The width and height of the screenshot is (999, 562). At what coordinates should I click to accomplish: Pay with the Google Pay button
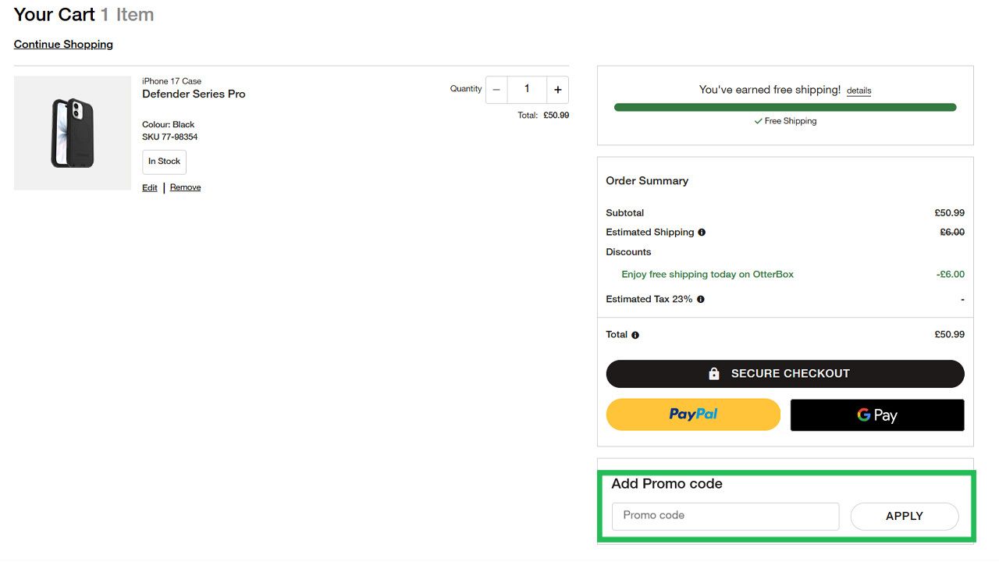tap(877, 414)
